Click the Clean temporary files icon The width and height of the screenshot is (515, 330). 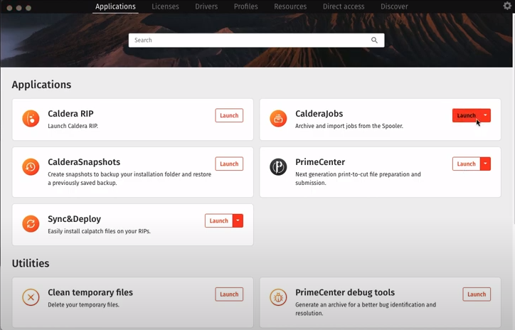pos(31,297)
